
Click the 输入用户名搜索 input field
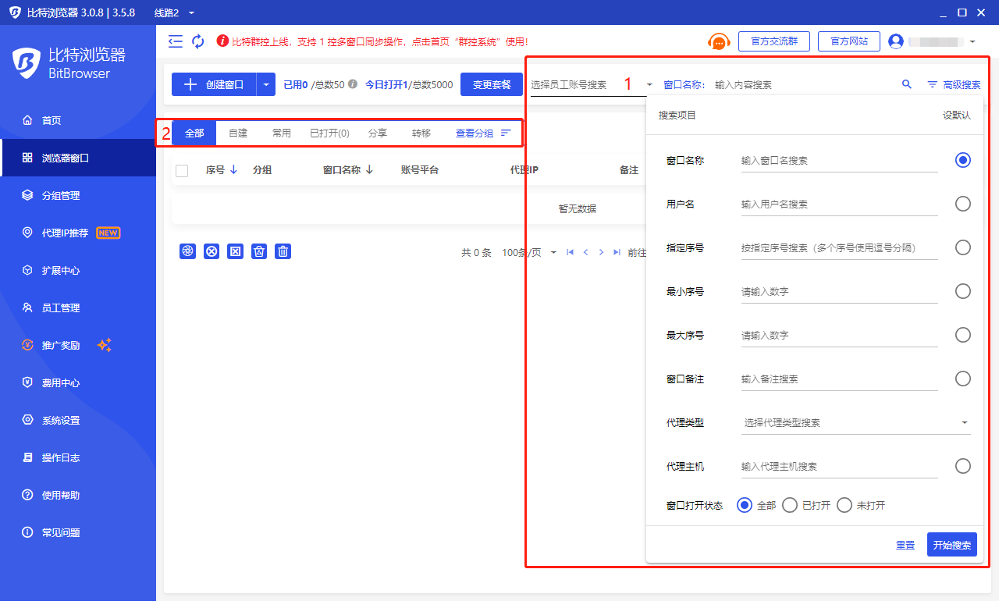[840, 204]
